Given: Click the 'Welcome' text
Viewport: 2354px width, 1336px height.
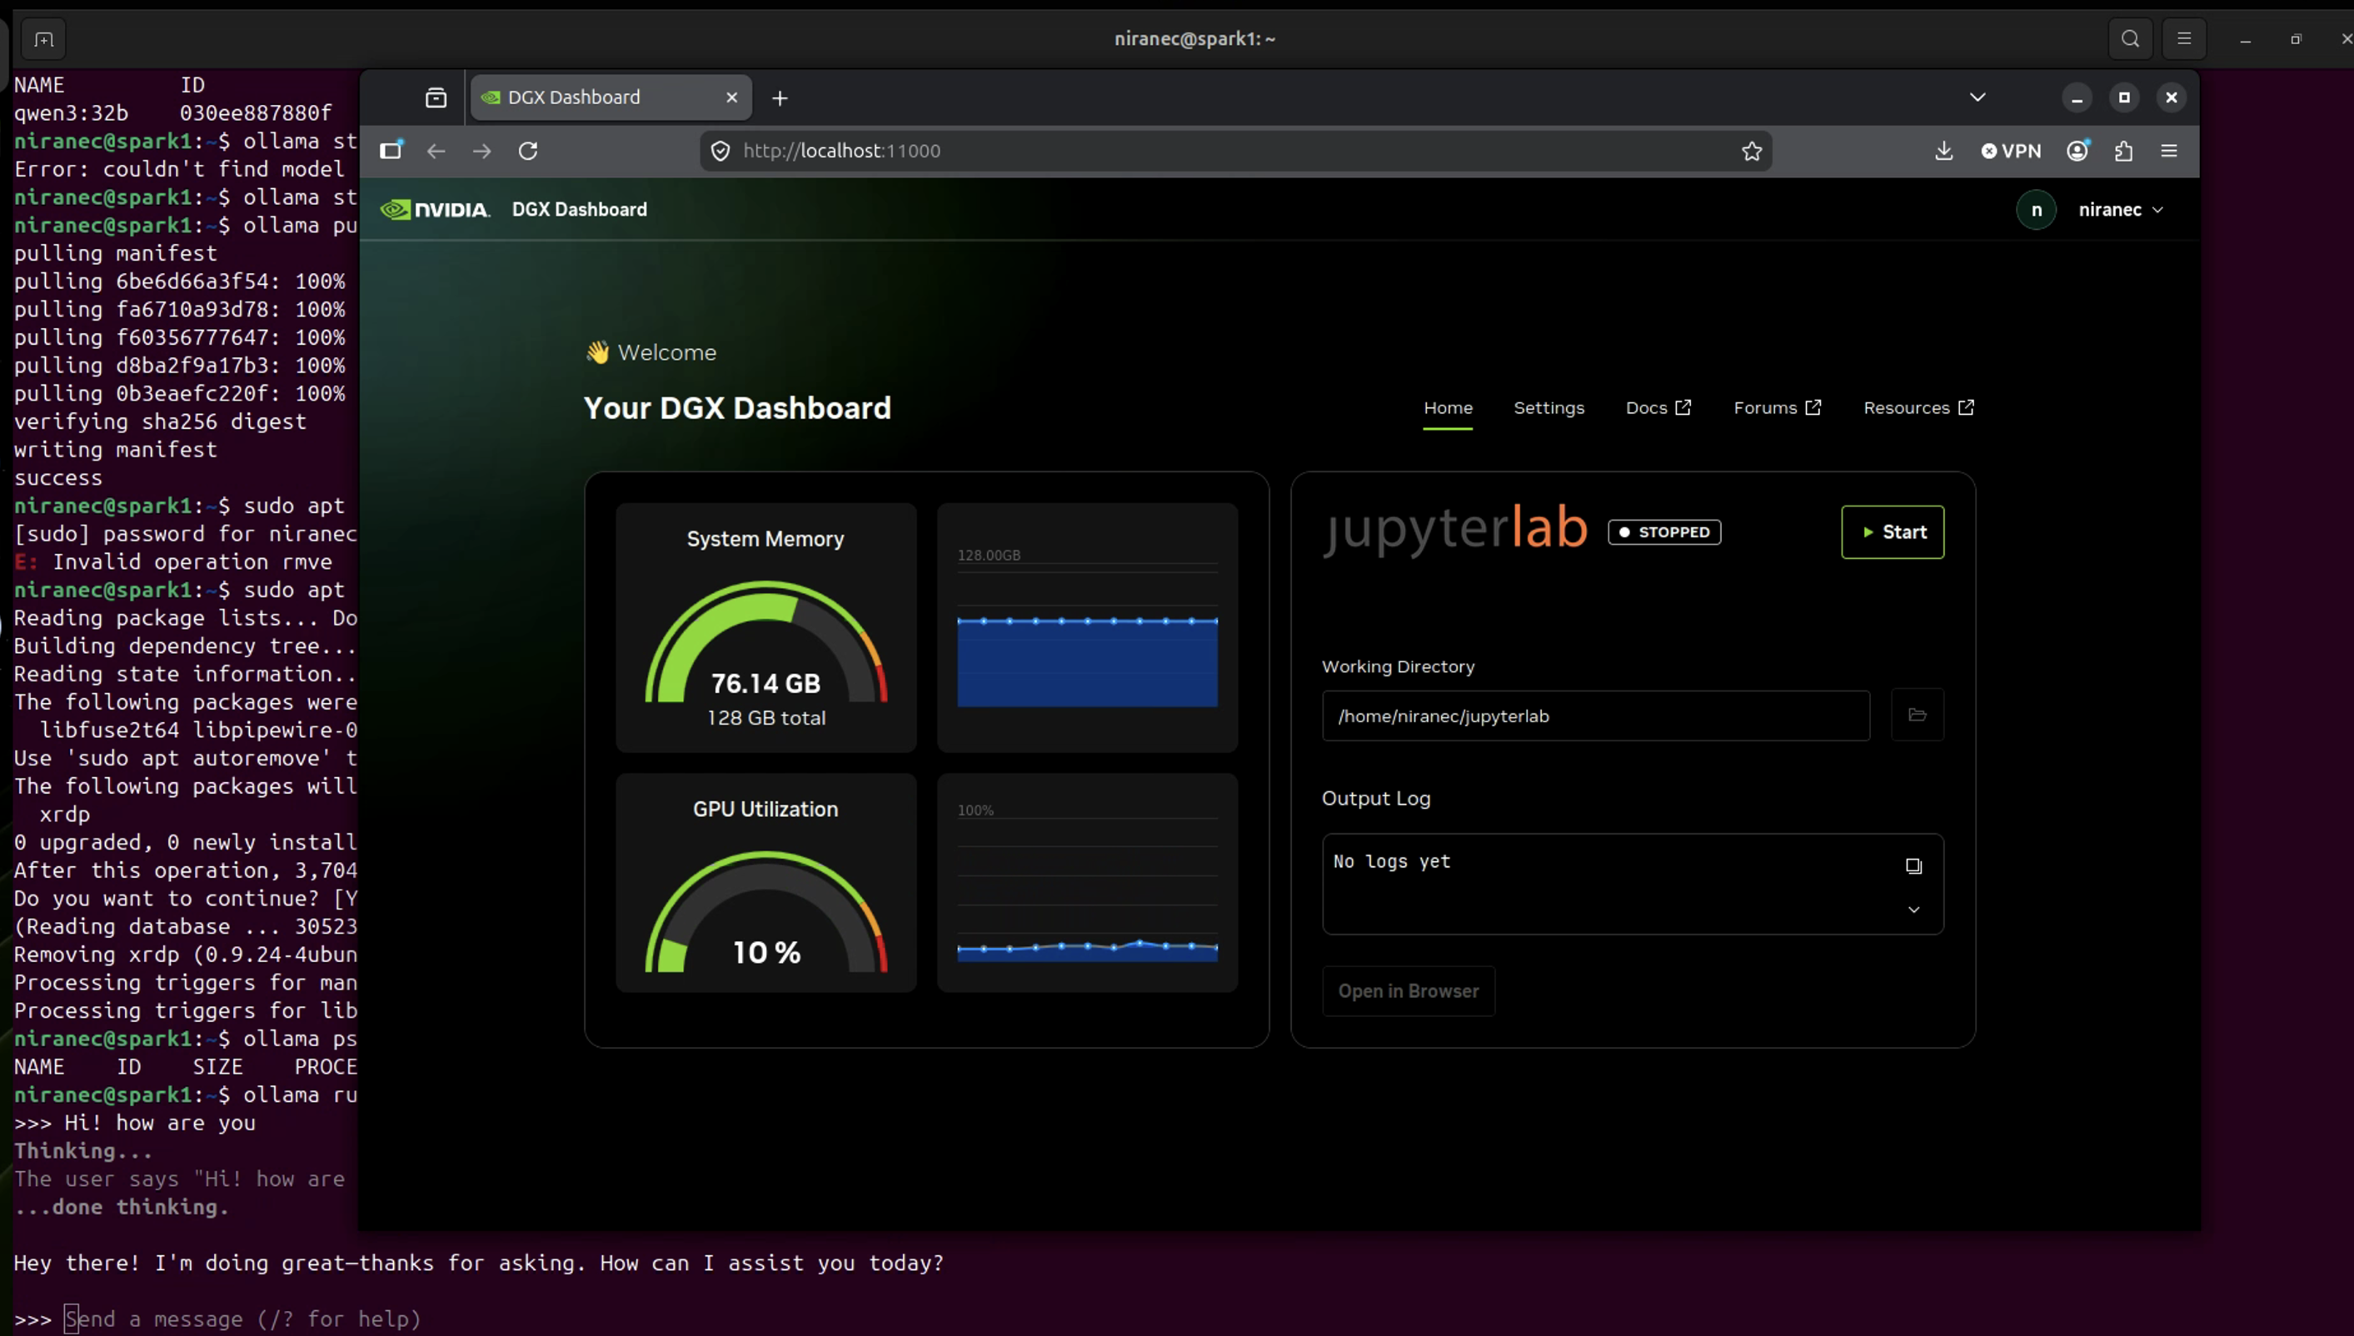Looking at the screenshot, I should (667, 352).
